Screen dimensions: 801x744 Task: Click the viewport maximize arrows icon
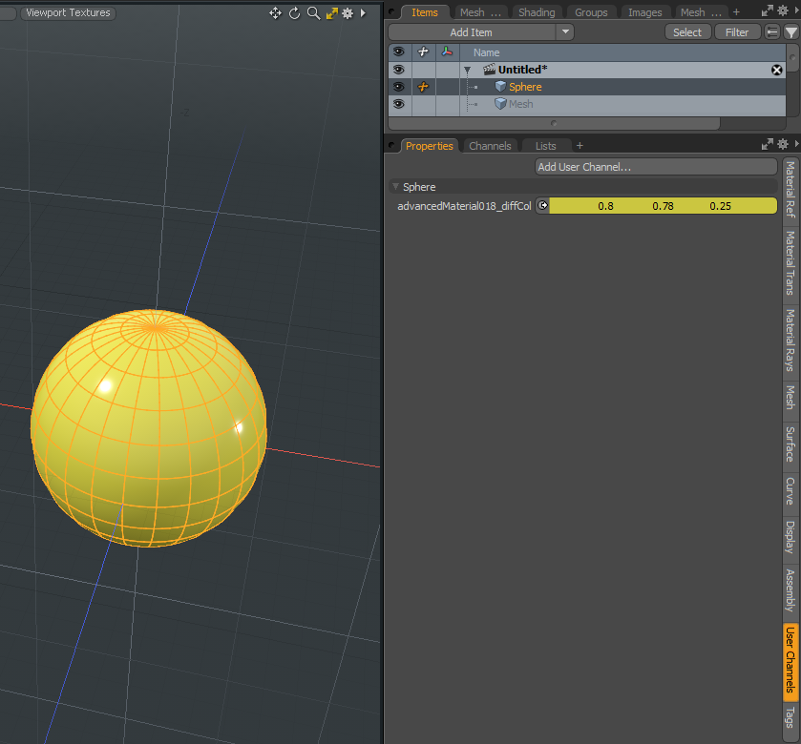[331, 13]
